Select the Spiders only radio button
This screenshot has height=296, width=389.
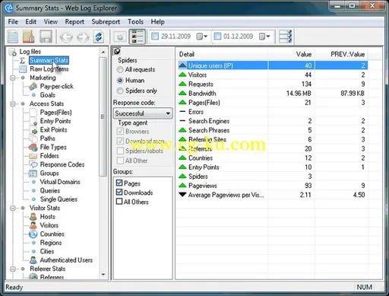(120, 91)
